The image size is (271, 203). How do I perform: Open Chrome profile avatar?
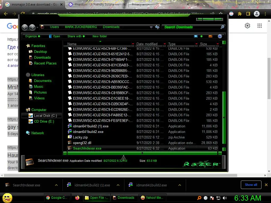pos(257,14)
